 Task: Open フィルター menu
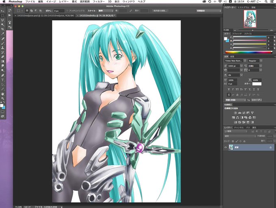[99, 2]
